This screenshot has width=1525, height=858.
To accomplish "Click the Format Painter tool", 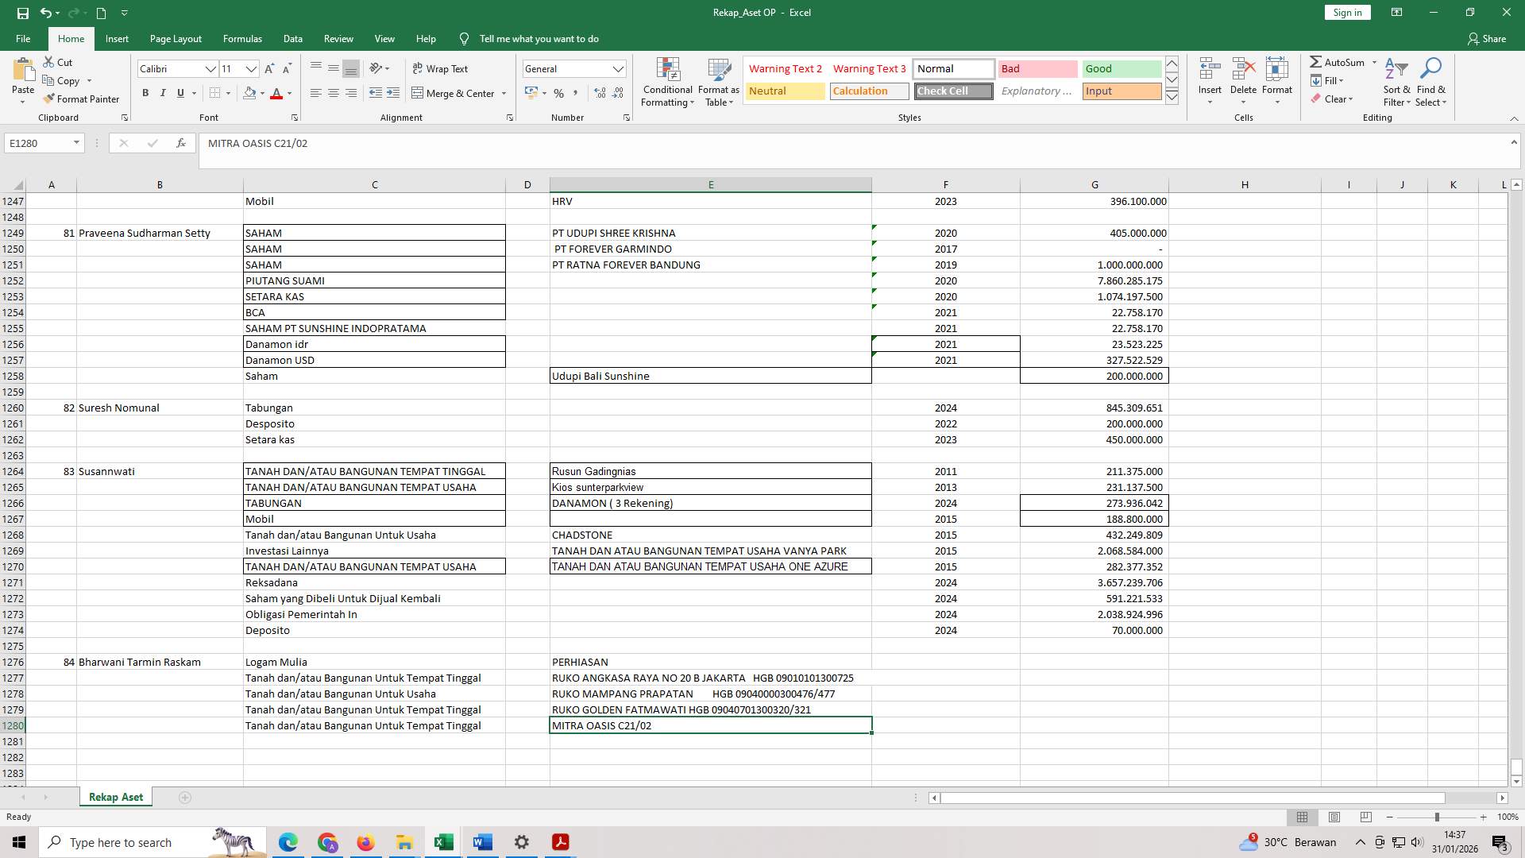I will (x=82, y=99).
